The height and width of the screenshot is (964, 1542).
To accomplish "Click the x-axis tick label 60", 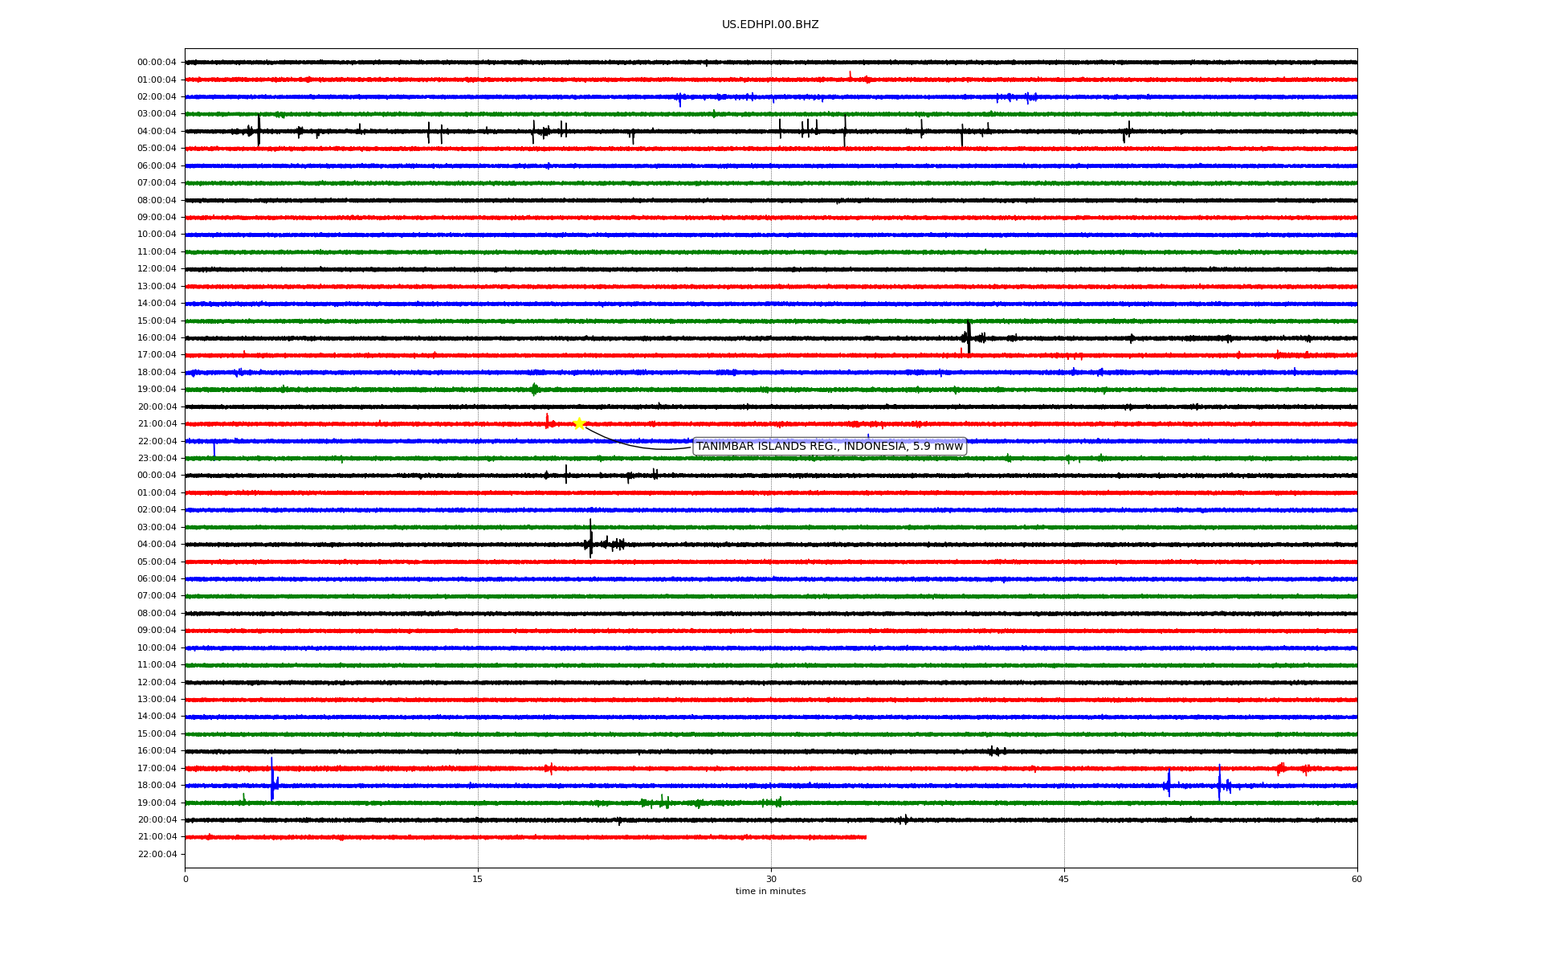I will point(1356,879).
